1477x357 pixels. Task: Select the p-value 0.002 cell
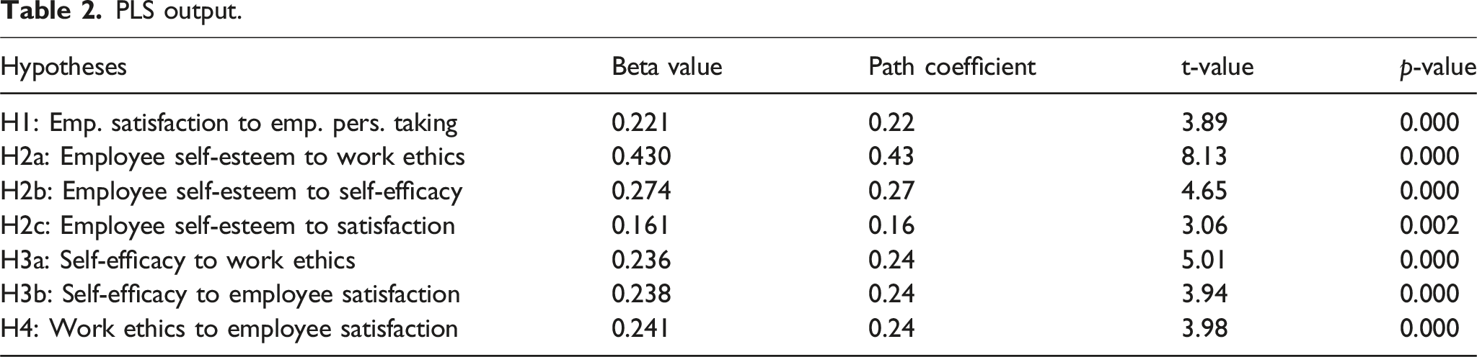(x=1429, y=227)
